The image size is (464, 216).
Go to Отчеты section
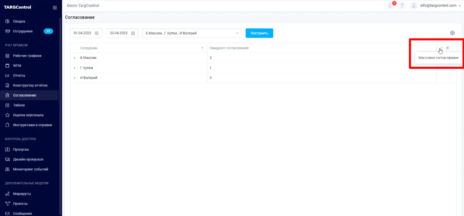coord(19,76)
